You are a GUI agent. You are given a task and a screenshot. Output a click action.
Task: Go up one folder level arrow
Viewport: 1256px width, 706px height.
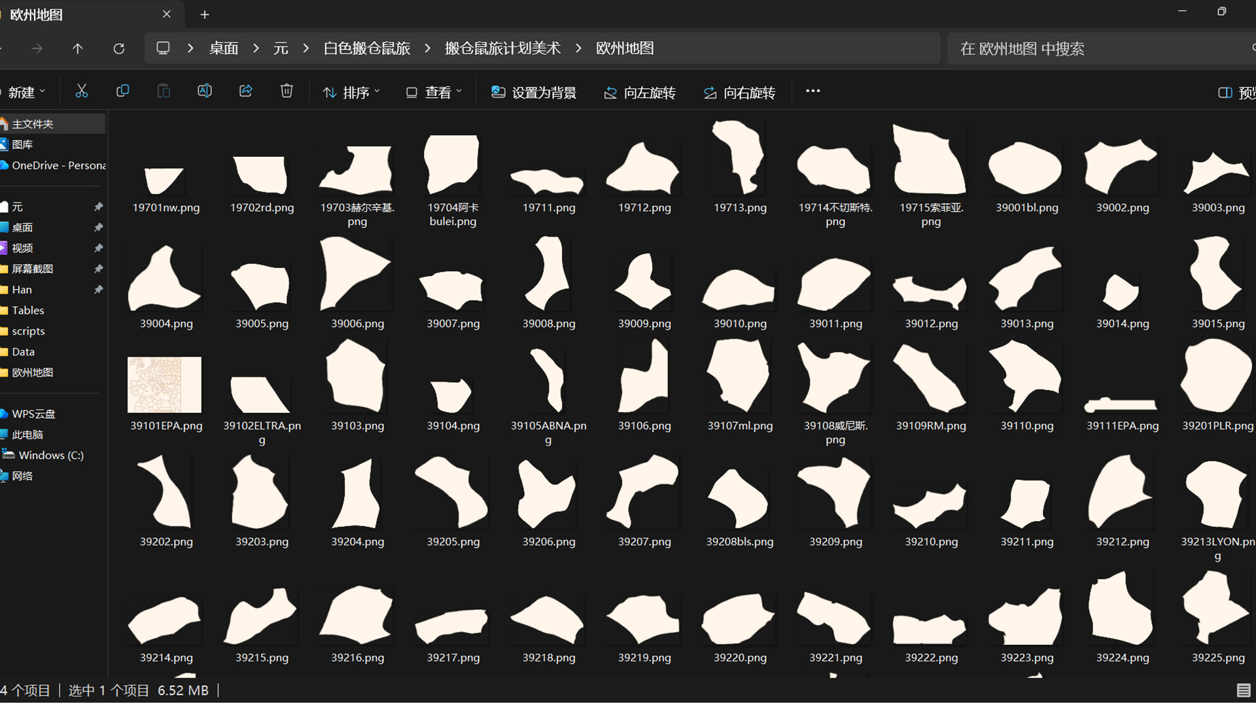[x=77, y=48]
